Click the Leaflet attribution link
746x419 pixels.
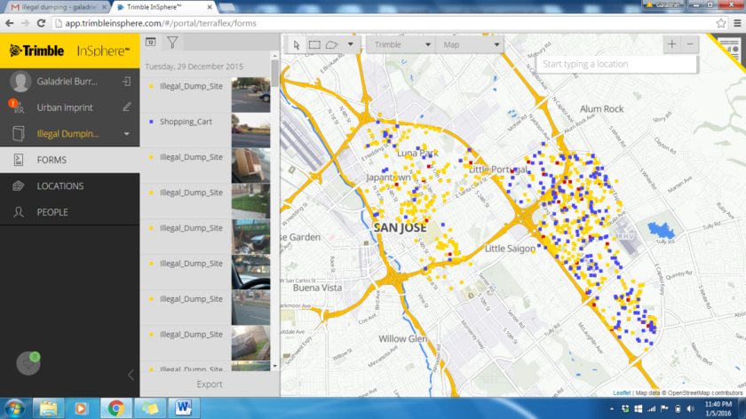pos(622,393)
